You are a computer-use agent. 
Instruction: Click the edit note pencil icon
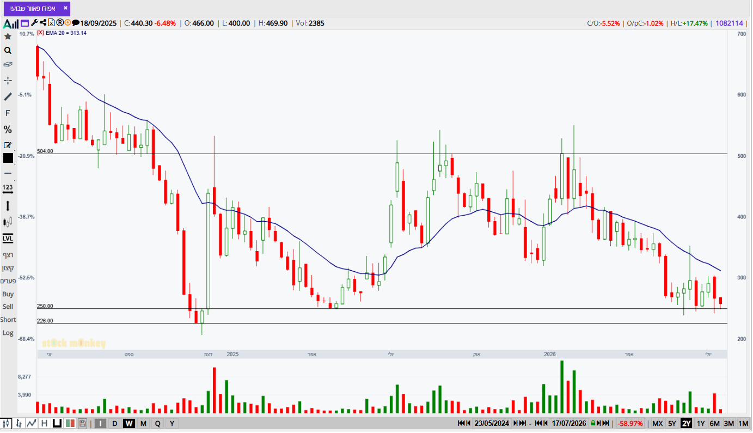pyautogui.click(x=8, y=145)
